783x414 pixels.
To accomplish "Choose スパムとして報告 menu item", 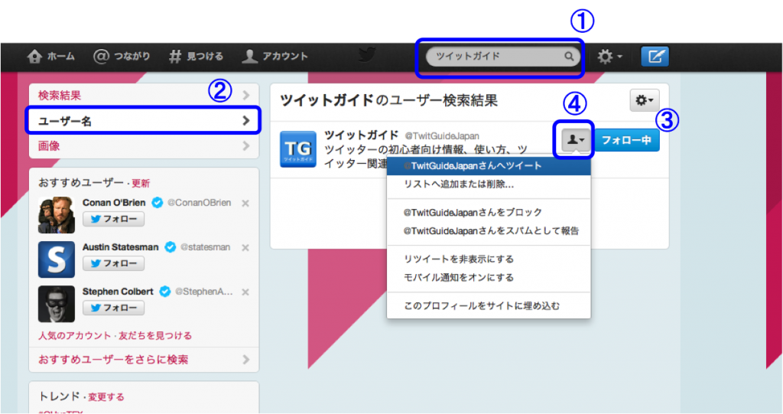I will (489, 231).
